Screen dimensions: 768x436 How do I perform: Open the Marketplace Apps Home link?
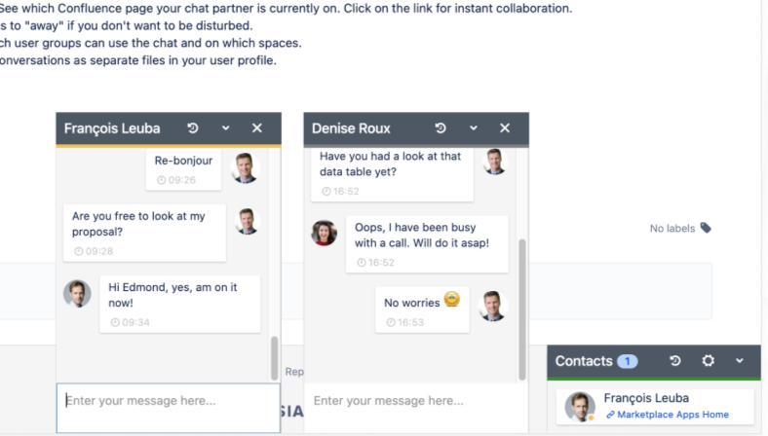click(x=673, y=415)
